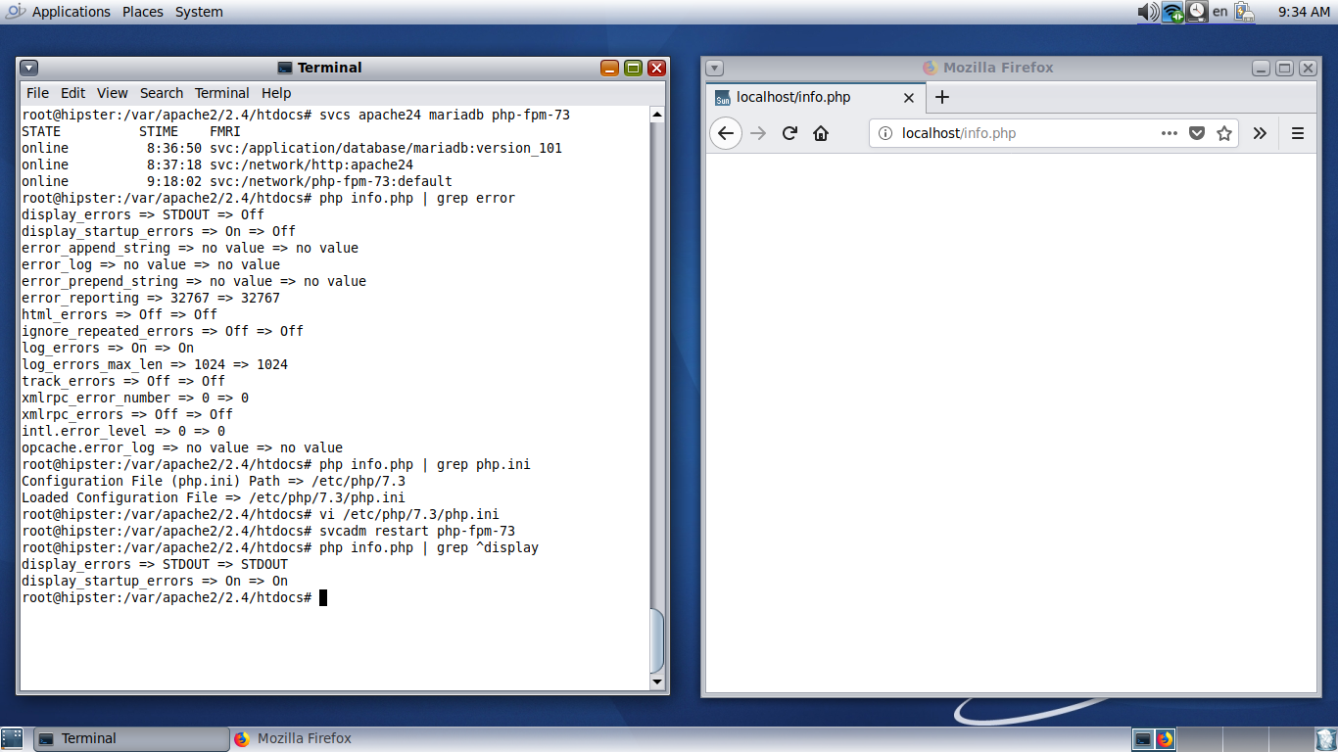The width and height of the screenshot is (1338, 752).
Task: Open the Trash in the bottom panel
Action: pos(1325,739)
